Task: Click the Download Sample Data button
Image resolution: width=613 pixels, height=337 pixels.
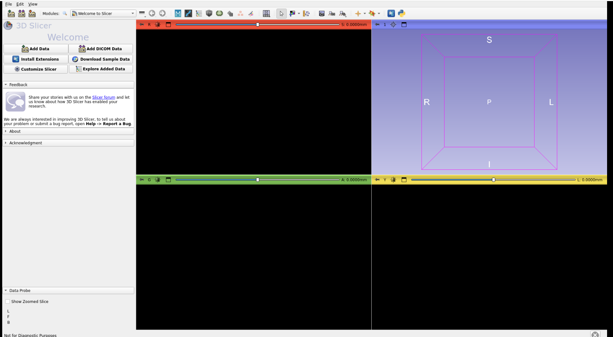Action: [101, 59]
